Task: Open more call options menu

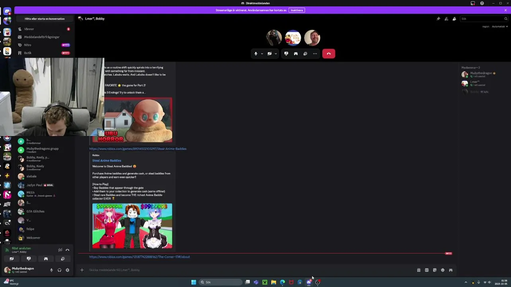Action: click(315, 53)
